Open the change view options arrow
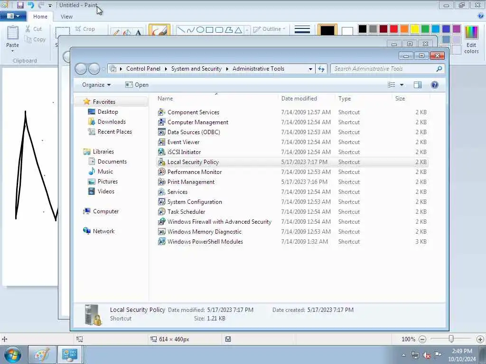The width and height of the screenshot is (486, 364). 402,85
